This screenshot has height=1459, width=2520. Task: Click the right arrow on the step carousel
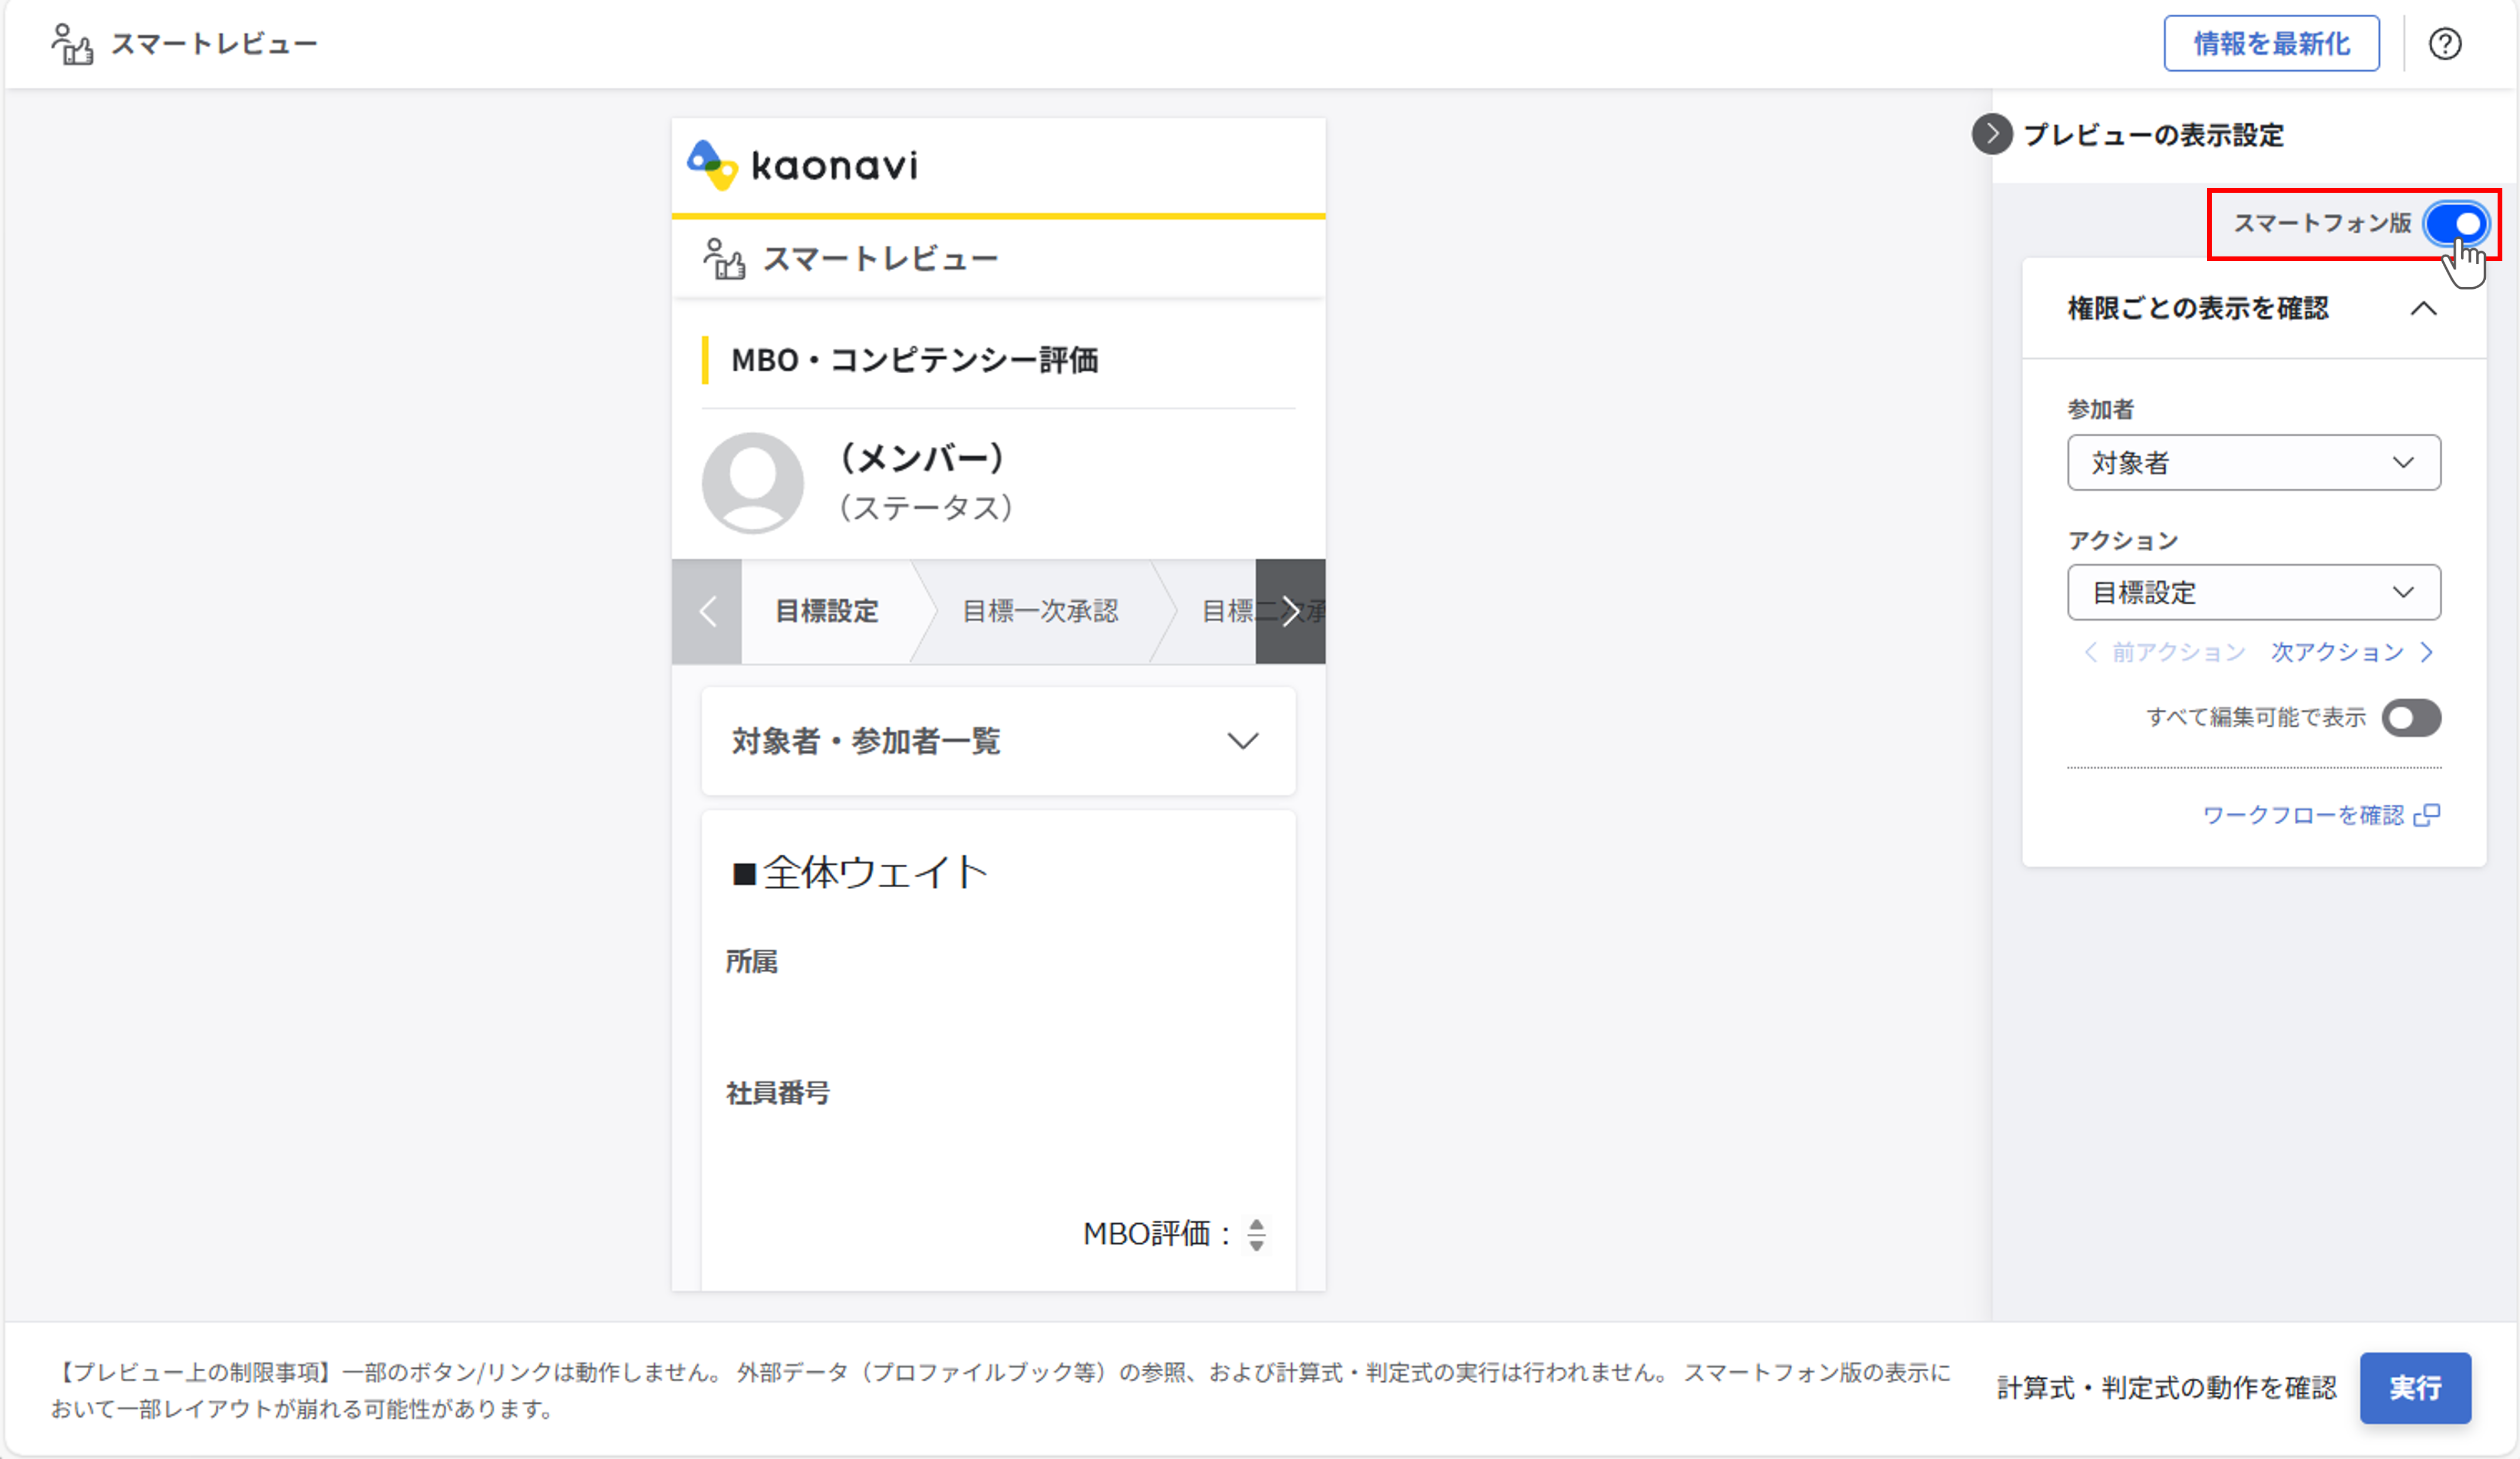(x=1291, y=611)
